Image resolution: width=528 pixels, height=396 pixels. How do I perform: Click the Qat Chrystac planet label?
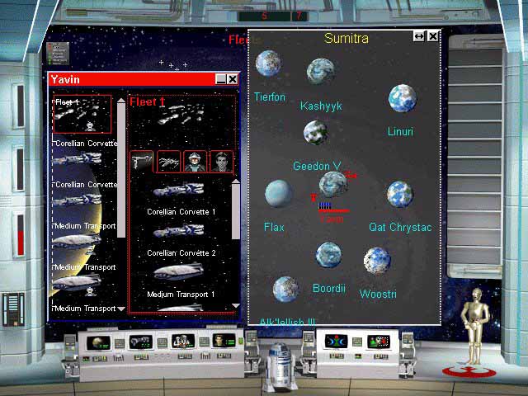[x=400, y=228]
